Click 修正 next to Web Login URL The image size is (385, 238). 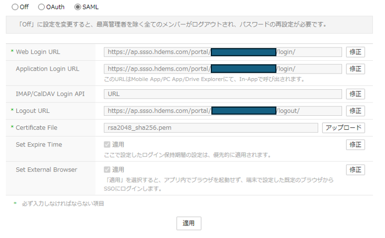(x=355, y=52)
